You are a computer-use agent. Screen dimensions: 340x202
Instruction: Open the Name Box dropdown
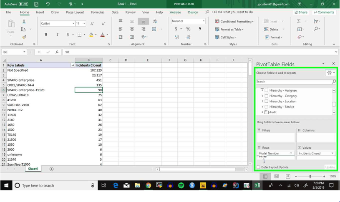(24, 52)
